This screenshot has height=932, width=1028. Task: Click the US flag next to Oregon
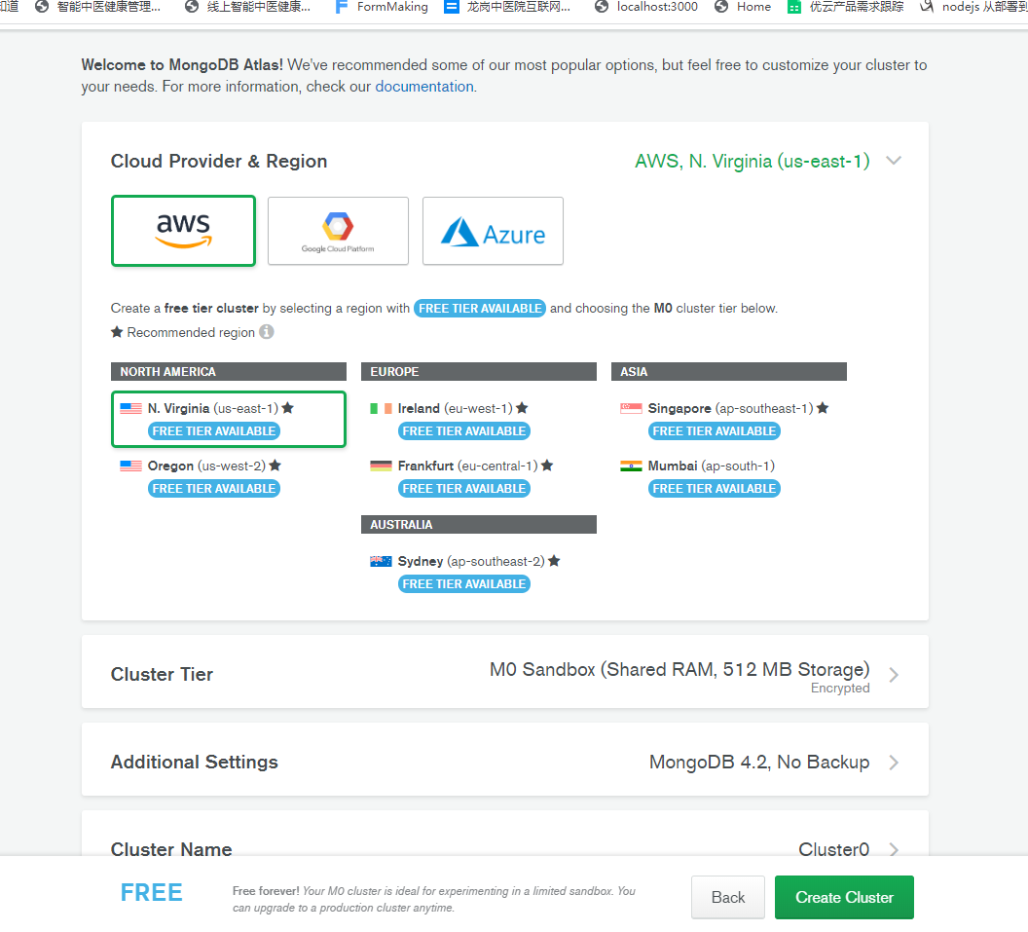tap(131, 466)
